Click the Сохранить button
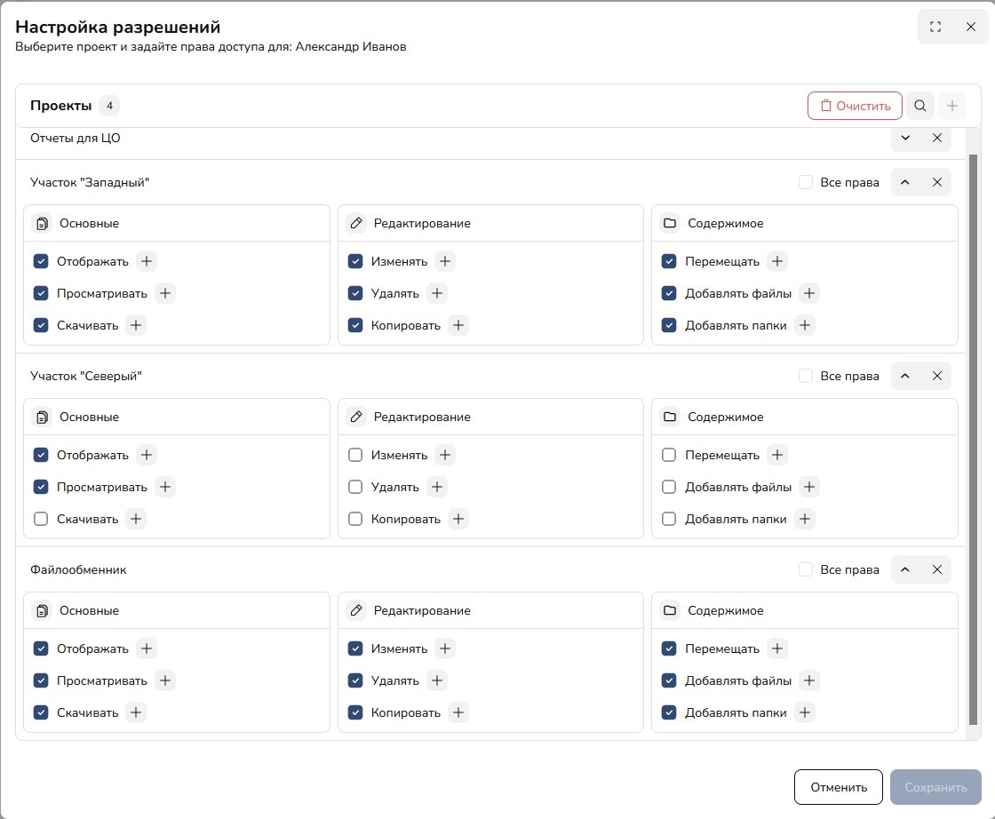This screenshot has width=995, height=819. coord(935,787)
